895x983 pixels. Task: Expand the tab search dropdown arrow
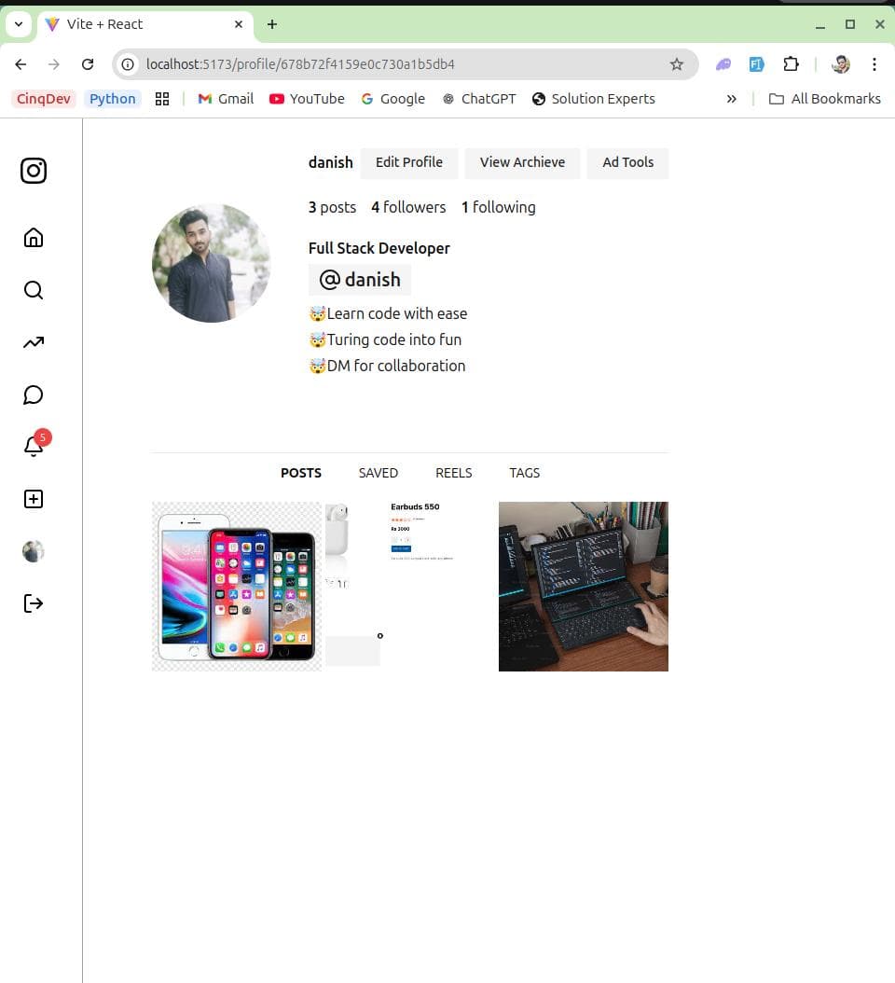tap(18, 24)
